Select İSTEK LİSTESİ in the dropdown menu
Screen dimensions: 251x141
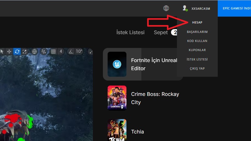tap(197, 59)
